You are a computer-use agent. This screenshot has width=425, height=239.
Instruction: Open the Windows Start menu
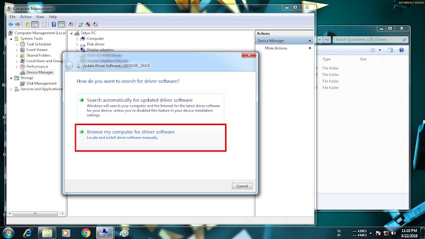7,233
